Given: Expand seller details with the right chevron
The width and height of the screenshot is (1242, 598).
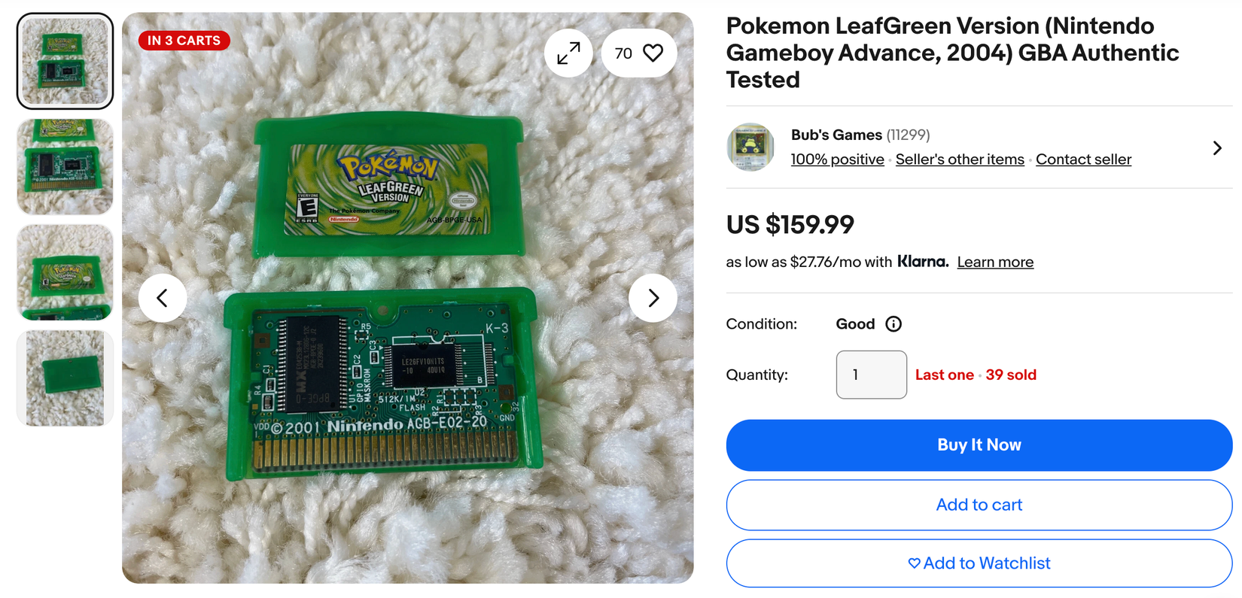Looking at the screenshot, I should point(1216,148).
